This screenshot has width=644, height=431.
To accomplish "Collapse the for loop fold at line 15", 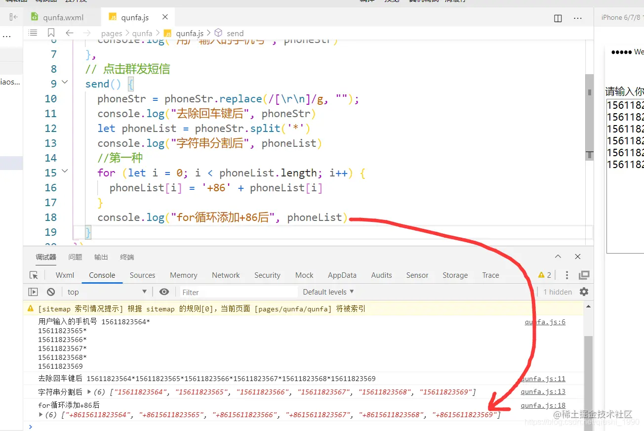I will pyautogui.click(x=65, y=172).
